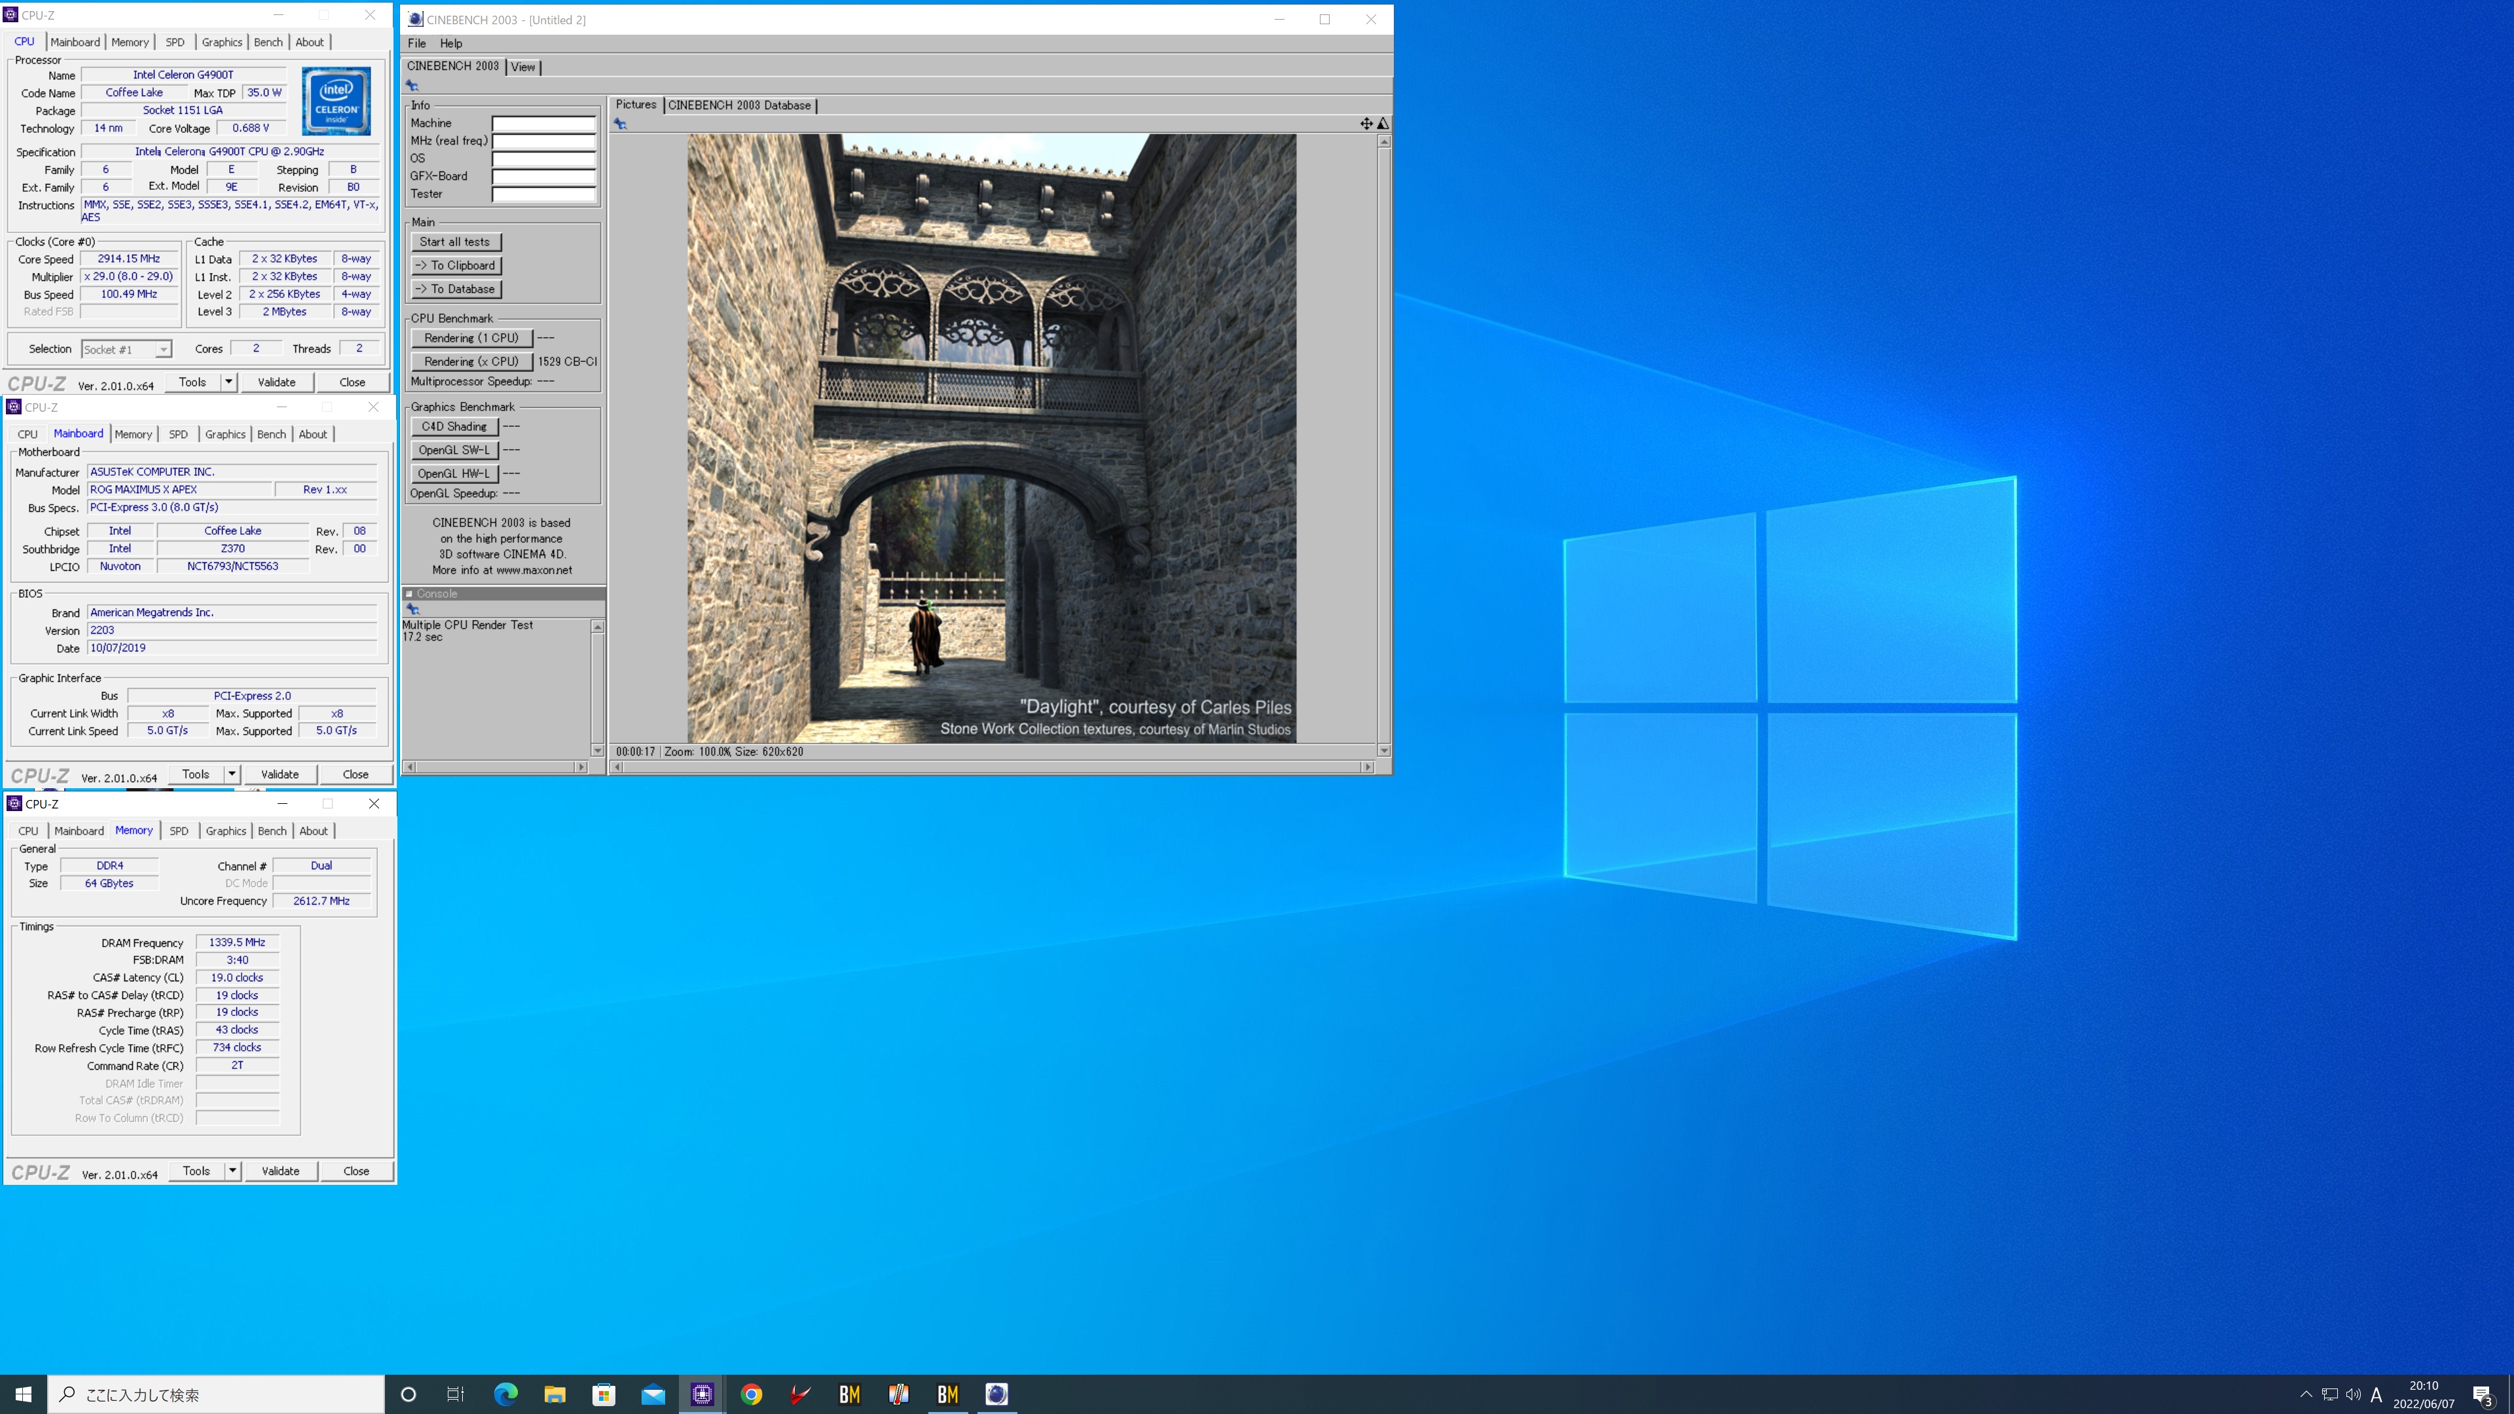The image size is (2514, 1414).
Task: Click the red swoosh icon on the taskbar
Action: click(800, 1394)
